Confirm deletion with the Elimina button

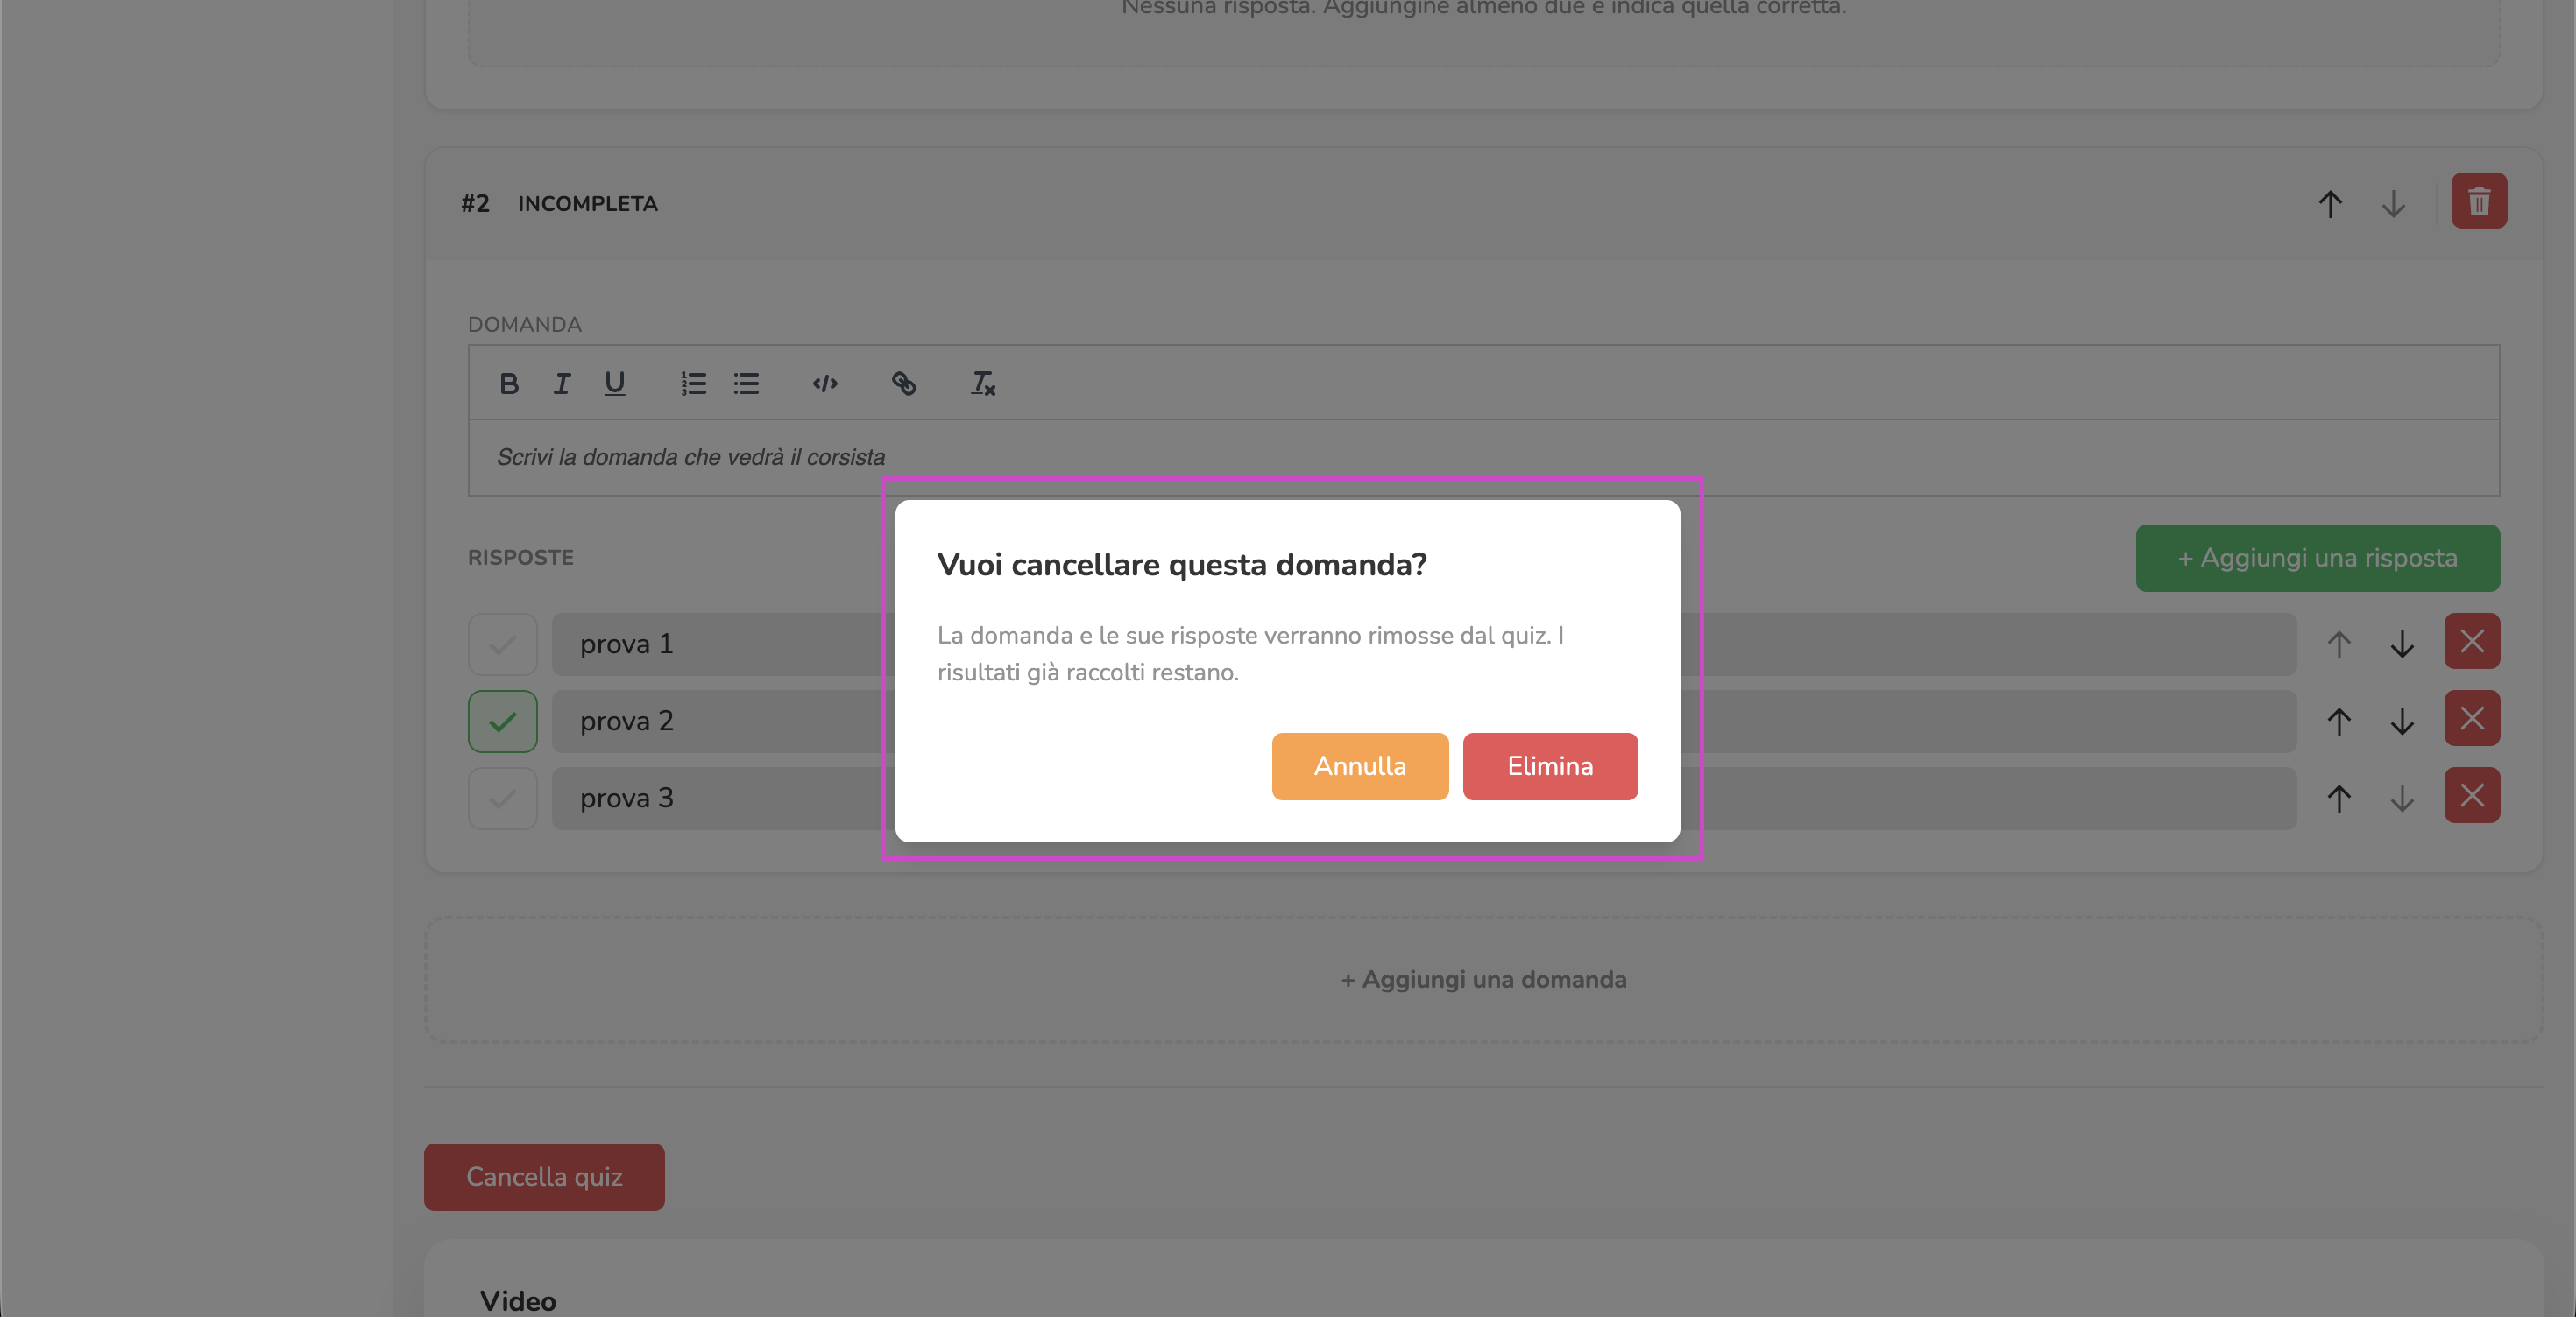[1550, 766]
